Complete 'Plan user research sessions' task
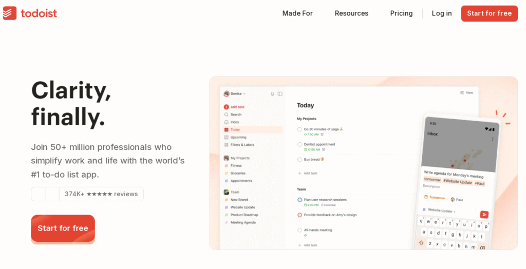 pos(299,200)
